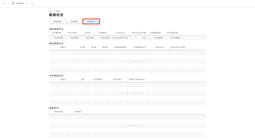Click the 出勤管理 breadcrumb link
The width and height of the screenshot is (255, 140).
(x=57, y=11)
